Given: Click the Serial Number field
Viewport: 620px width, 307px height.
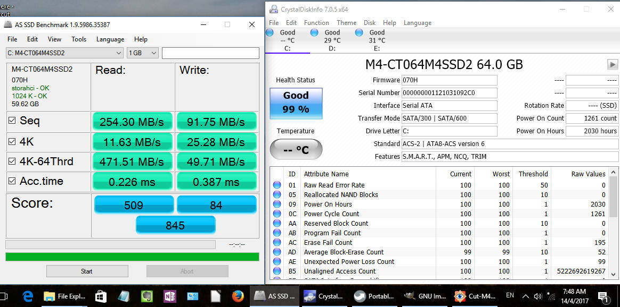Looking at the screenshot, I should point(449,93).
